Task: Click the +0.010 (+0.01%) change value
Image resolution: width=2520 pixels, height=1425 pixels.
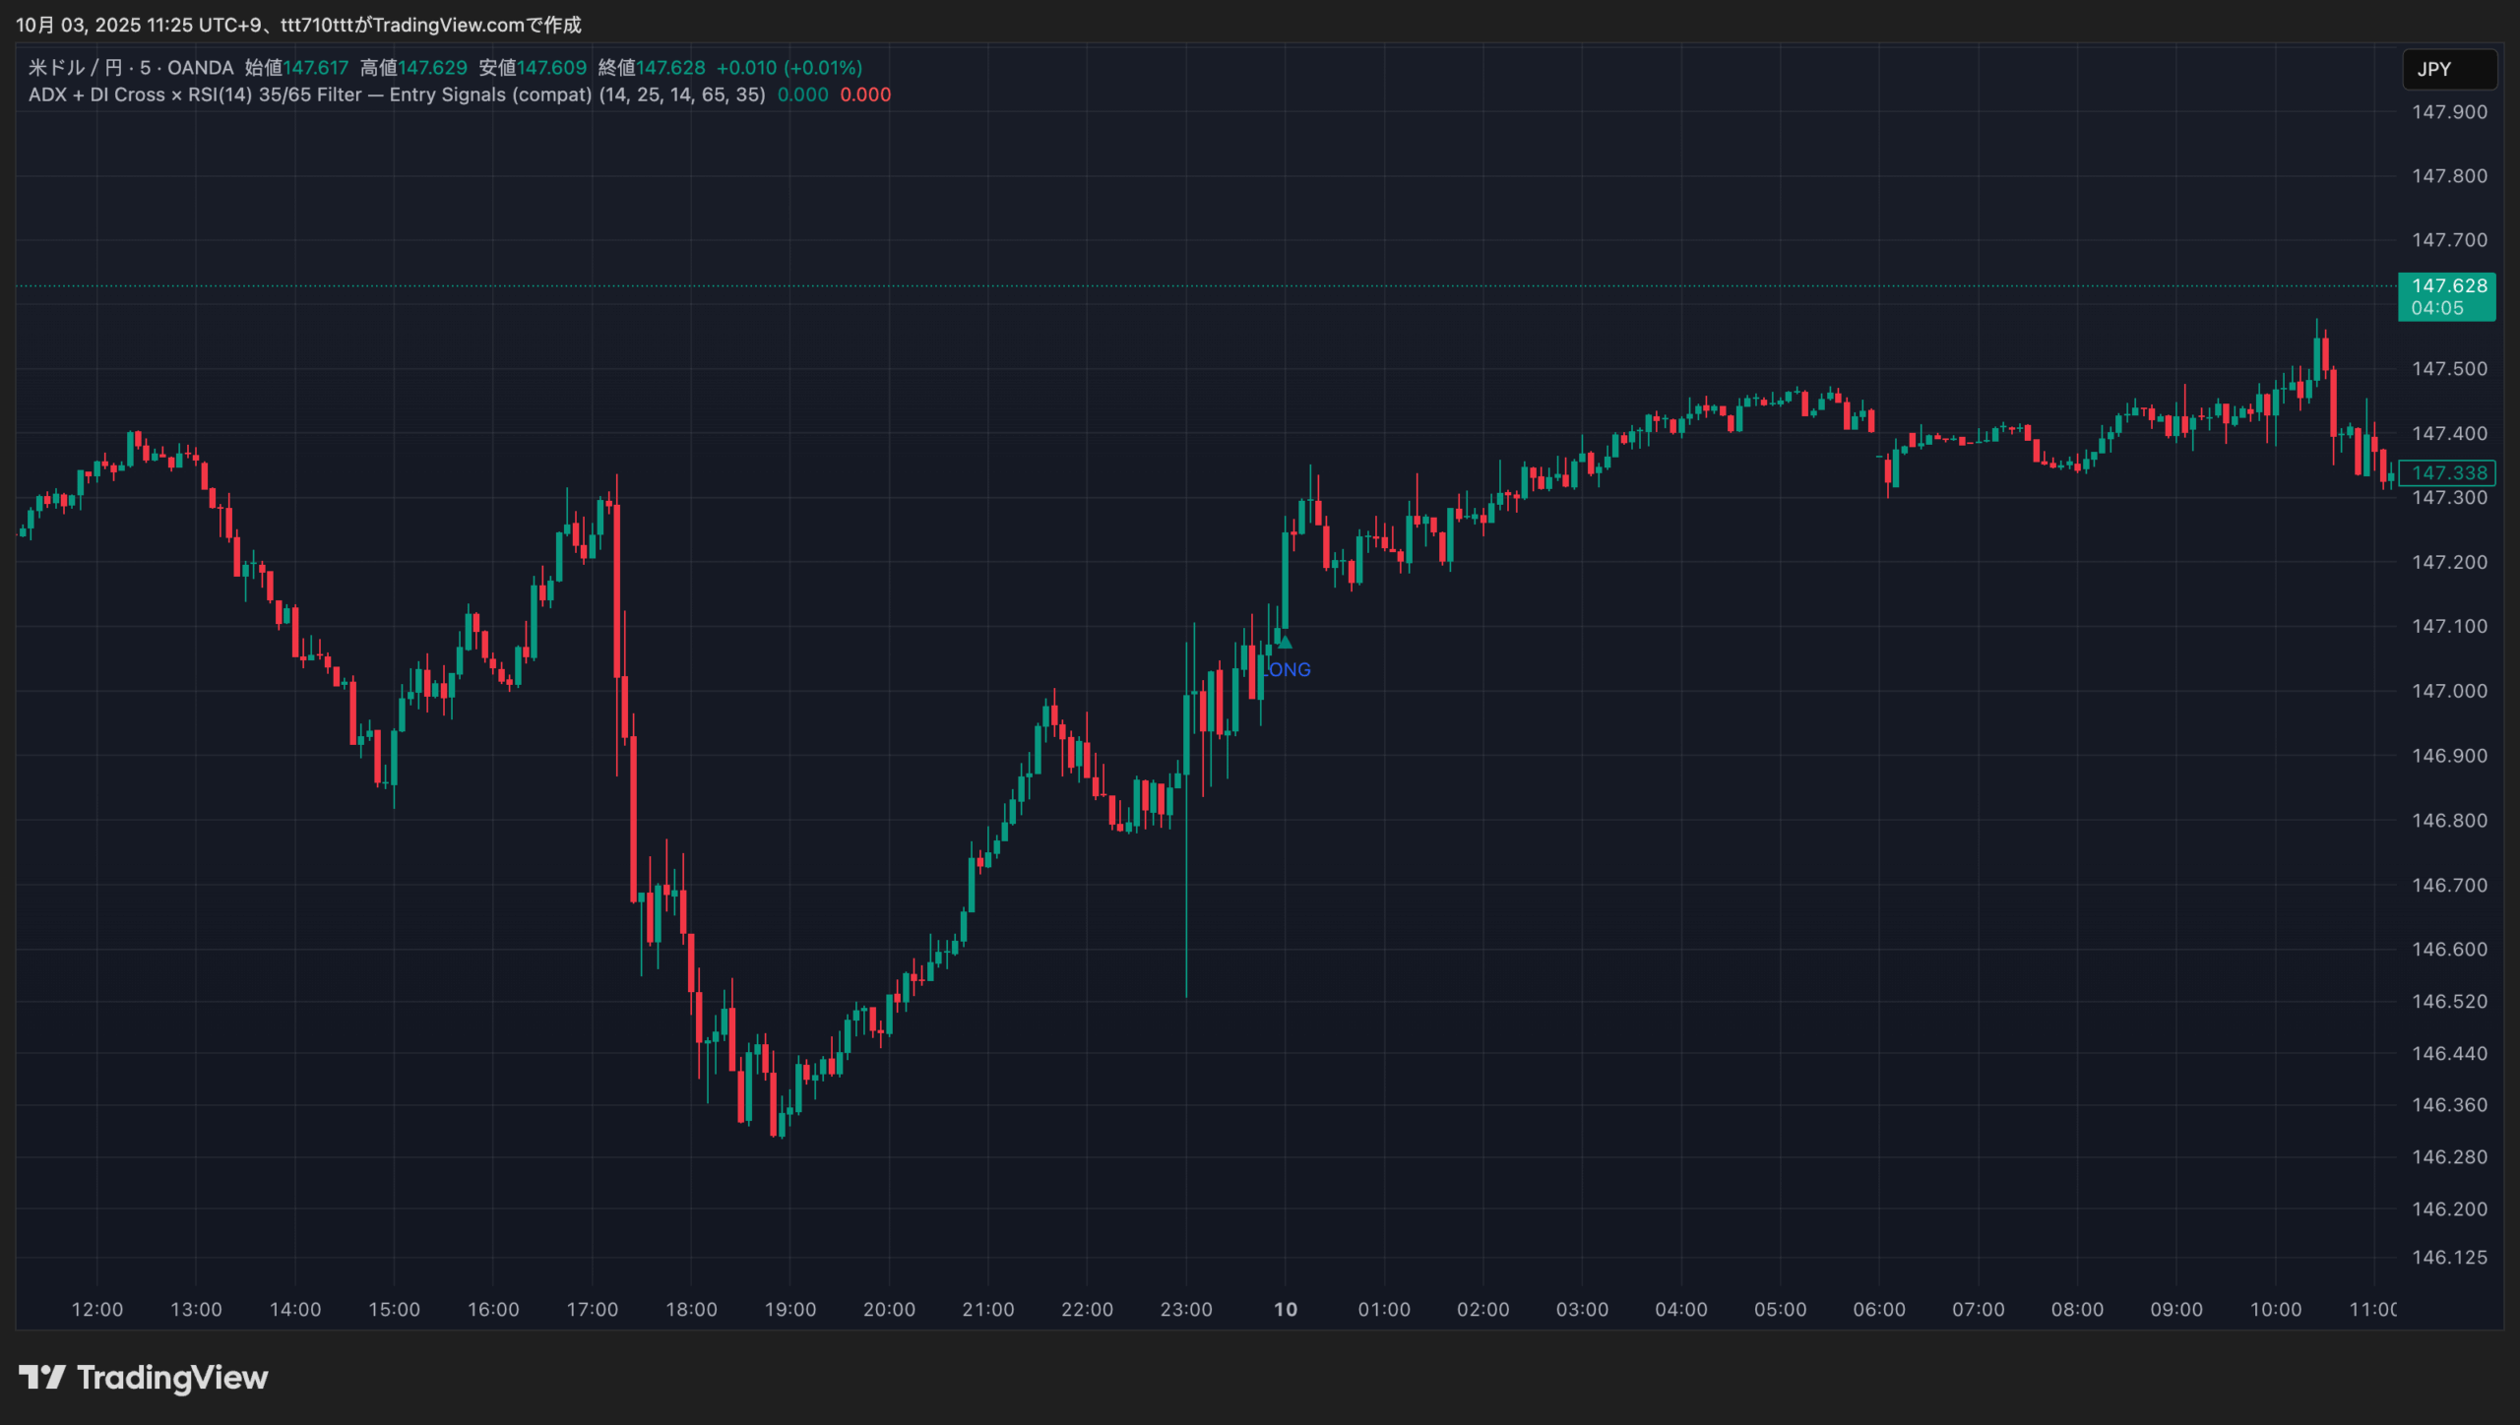Action: (x=788, y=68)
